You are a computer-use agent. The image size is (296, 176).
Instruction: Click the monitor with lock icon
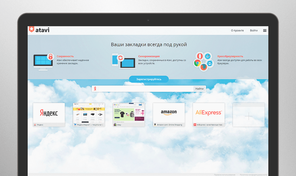tap(44, 62)
